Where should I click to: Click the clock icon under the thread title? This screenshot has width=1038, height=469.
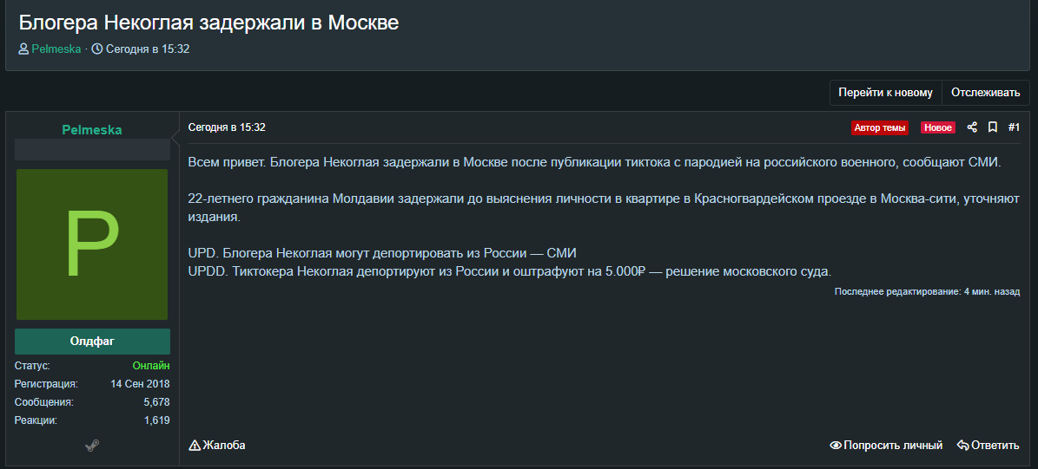click(97, 49)
